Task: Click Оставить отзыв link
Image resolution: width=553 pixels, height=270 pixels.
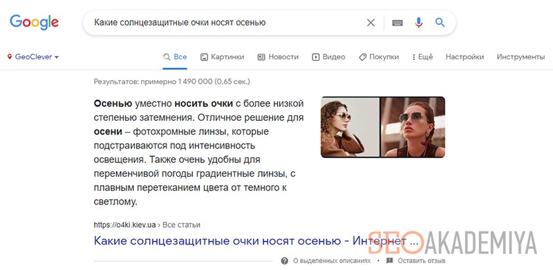Action: 422,261
